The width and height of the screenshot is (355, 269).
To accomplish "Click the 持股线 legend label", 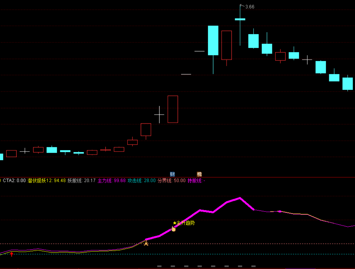I will (196, 181).
